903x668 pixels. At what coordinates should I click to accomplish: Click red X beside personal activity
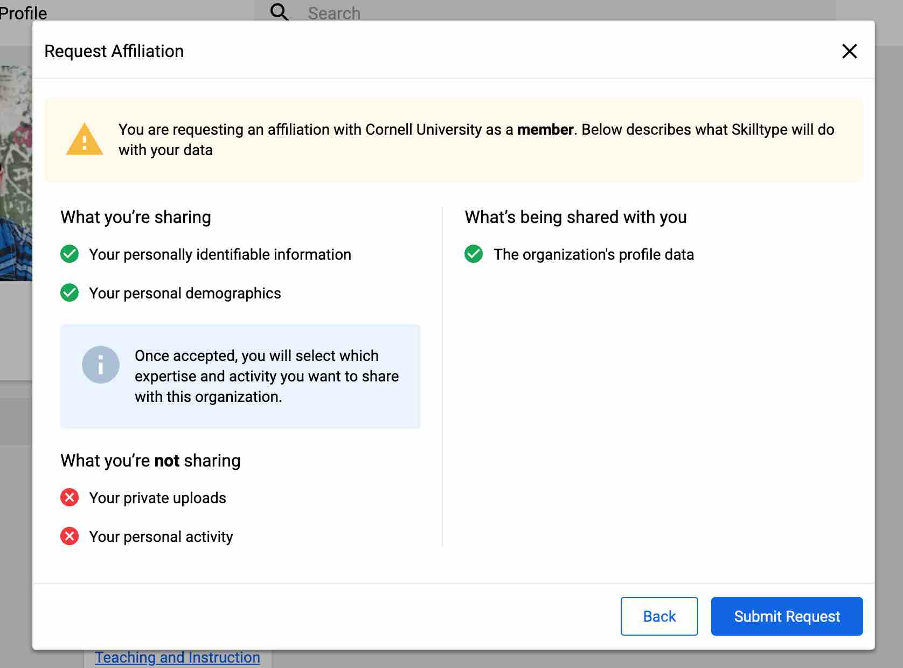[x=70, y=536]
